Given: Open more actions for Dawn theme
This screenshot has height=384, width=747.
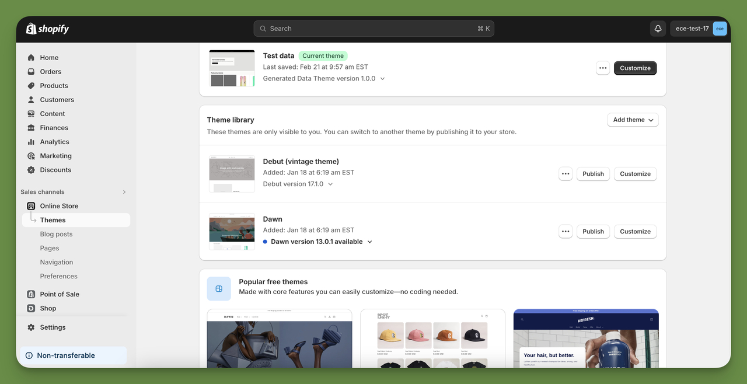Looking at the screenshot, I should pyautogui.click(x=566, y=232).
